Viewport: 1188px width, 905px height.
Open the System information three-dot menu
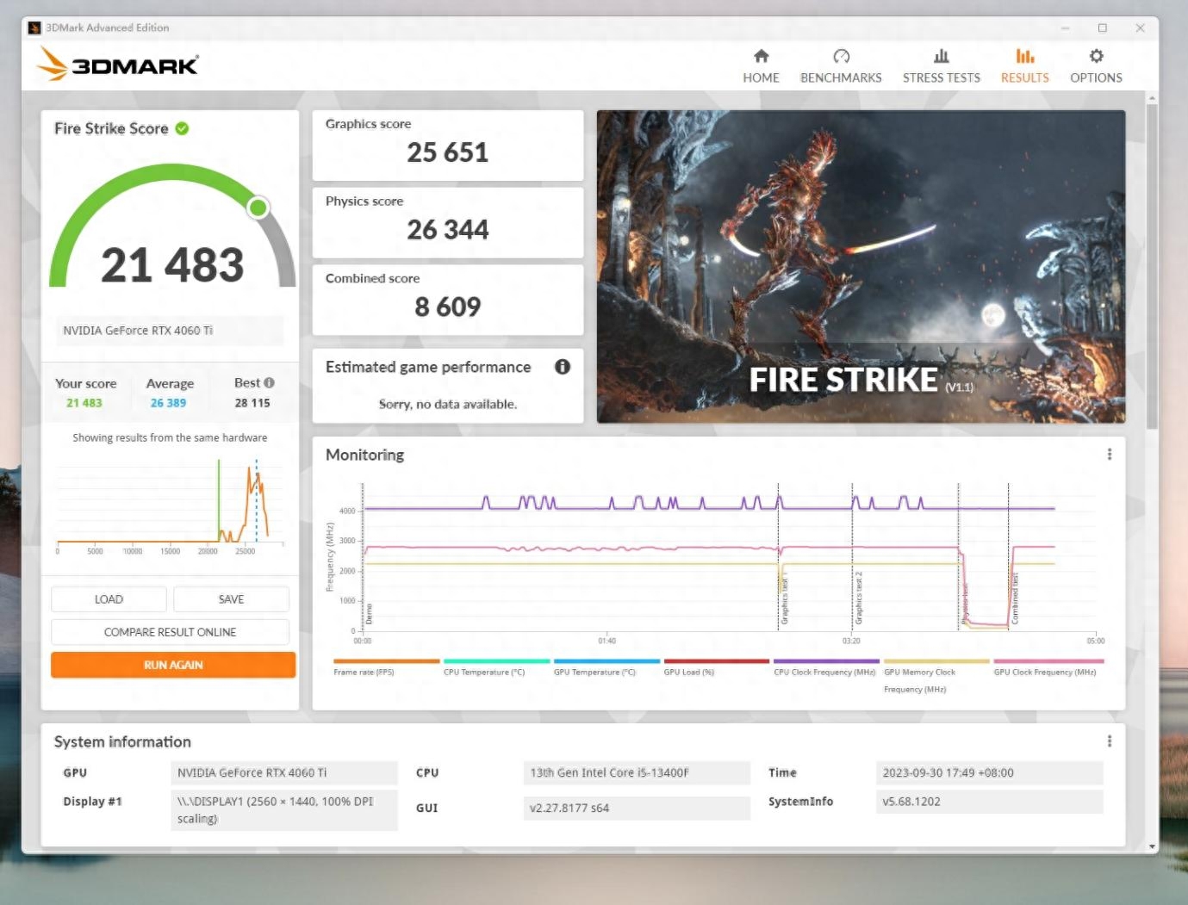pyautogui.click(x=1109, y=741)
